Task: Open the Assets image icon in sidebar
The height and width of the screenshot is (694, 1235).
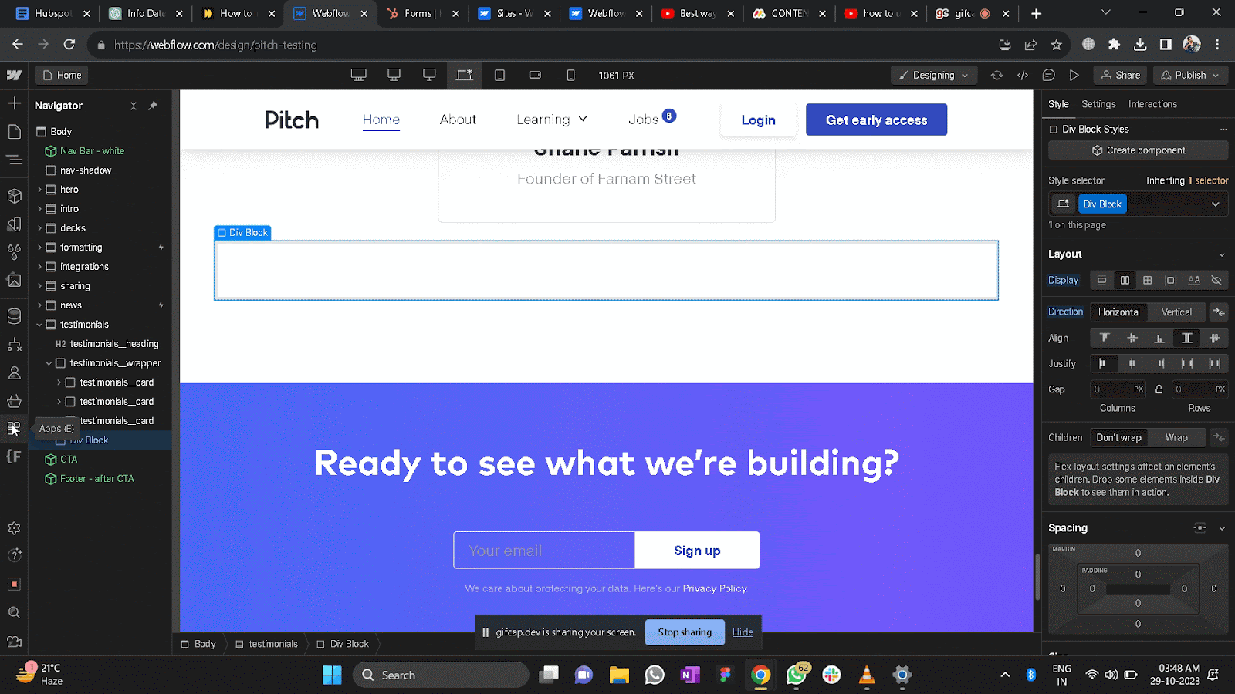Action: 14,280
